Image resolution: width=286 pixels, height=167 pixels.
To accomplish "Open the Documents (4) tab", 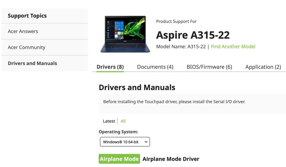I will pyautogui.click(x=155, y=67).
